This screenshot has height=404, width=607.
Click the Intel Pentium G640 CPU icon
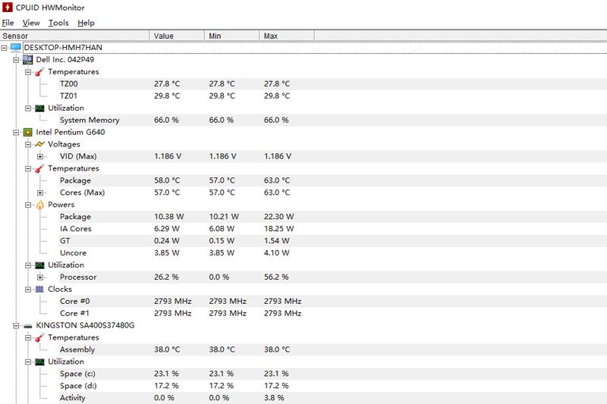(x=28, y=132)
